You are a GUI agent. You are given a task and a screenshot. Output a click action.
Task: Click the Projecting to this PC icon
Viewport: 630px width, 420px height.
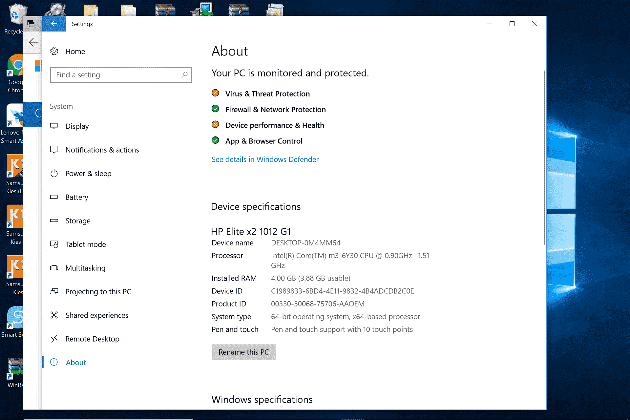tap(54, 291)
